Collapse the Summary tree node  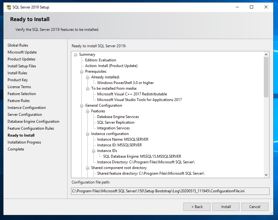76,55
